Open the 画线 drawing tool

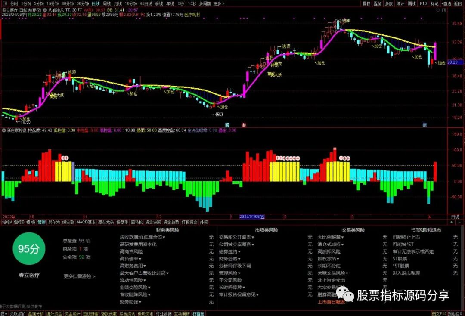411,3
